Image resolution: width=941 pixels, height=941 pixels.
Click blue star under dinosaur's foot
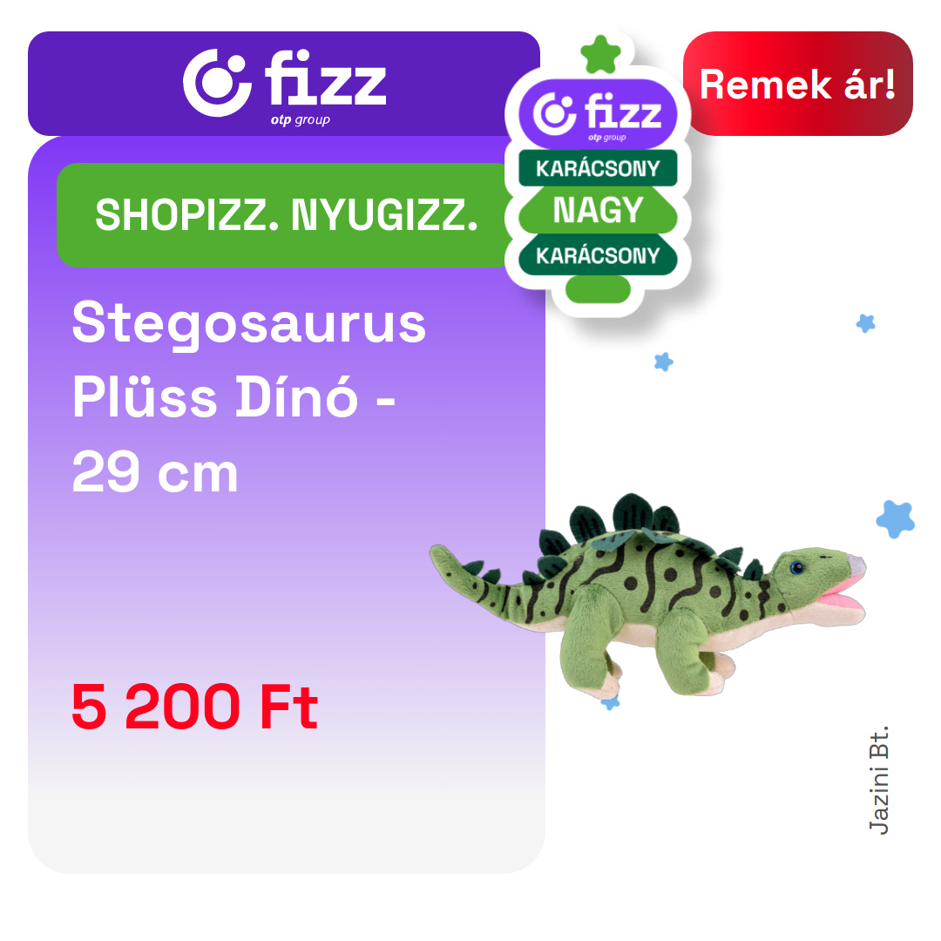coord(610,701)
